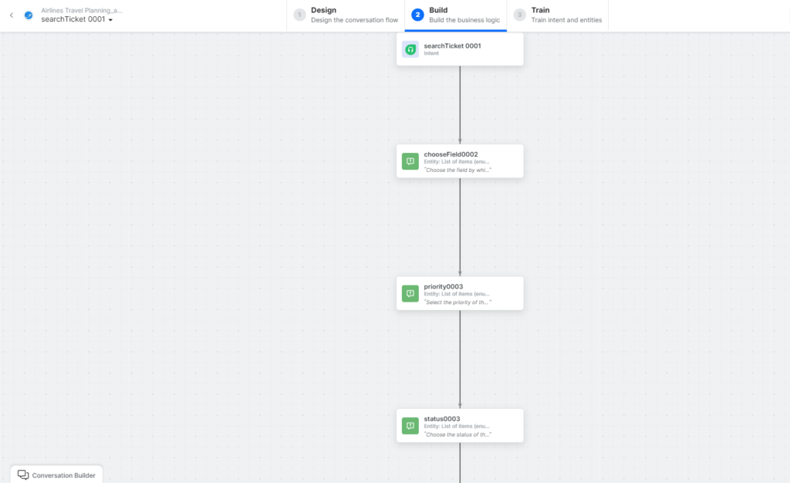This screenshot has height=483, width=790.
Task: Click the step 3 circle next to Train
Action: coord(520,15)
